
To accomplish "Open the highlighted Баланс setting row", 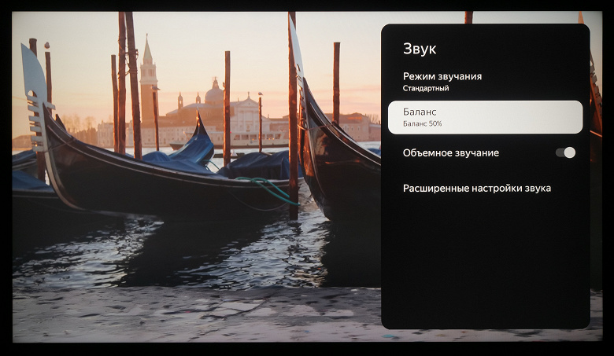I will [485, 117].
